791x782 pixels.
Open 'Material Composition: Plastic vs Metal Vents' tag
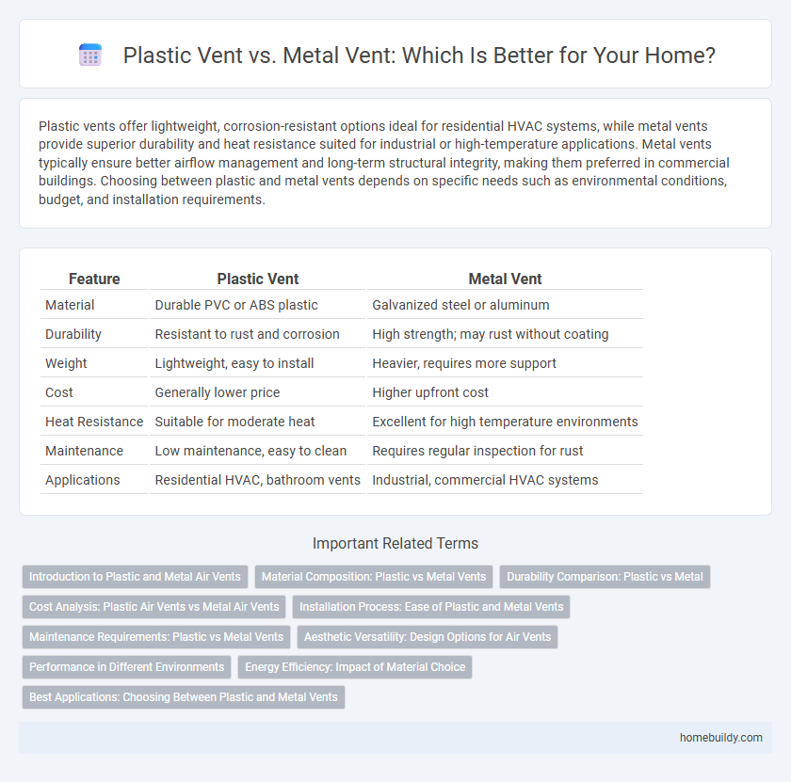click(374, 577)
